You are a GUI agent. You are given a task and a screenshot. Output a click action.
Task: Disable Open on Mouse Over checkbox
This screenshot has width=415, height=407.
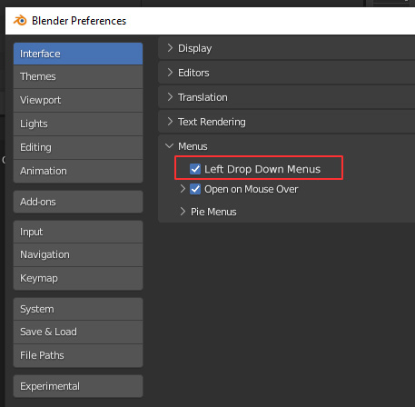click(195, 189)
